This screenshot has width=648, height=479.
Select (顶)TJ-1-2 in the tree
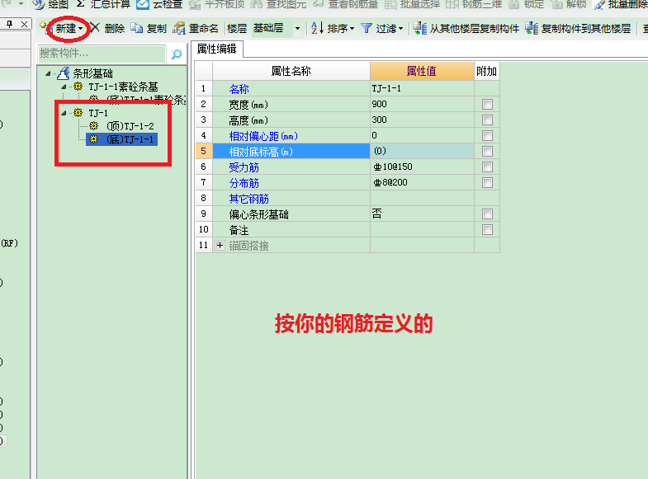(x=130, y=126)
